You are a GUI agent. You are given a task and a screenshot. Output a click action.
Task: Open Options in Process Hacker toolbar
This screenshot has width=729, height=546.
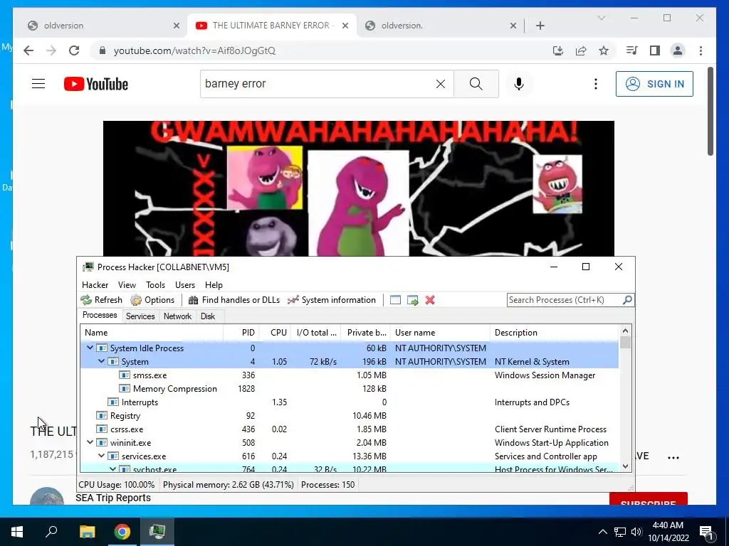point(152,300)
